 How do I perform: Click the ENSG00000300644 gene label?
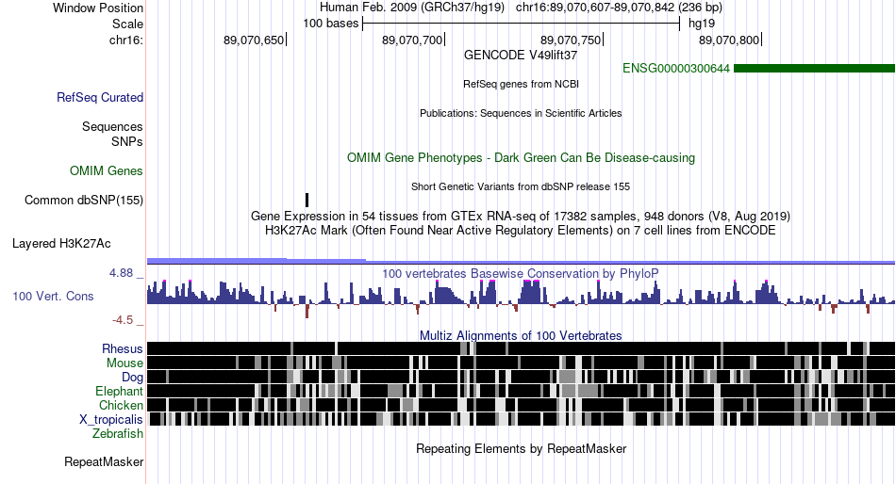tap(676, 69)
